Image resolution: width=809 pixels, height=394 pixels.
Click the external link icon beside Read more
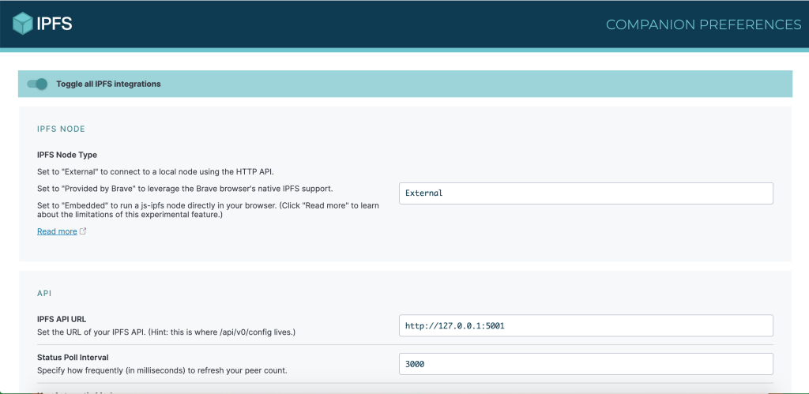point(83,231)
